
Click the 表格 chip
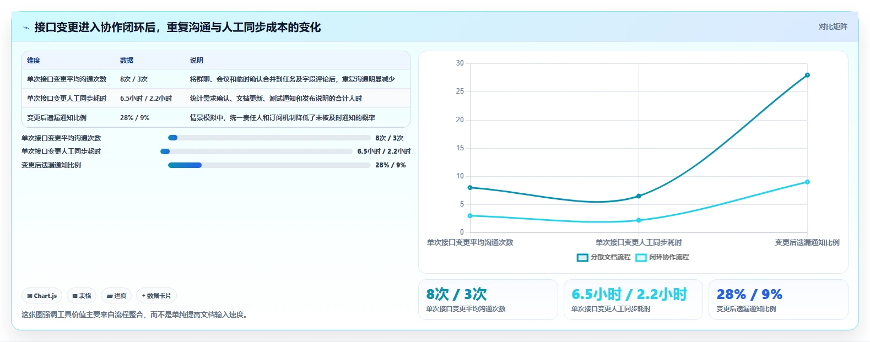[82, 296]
